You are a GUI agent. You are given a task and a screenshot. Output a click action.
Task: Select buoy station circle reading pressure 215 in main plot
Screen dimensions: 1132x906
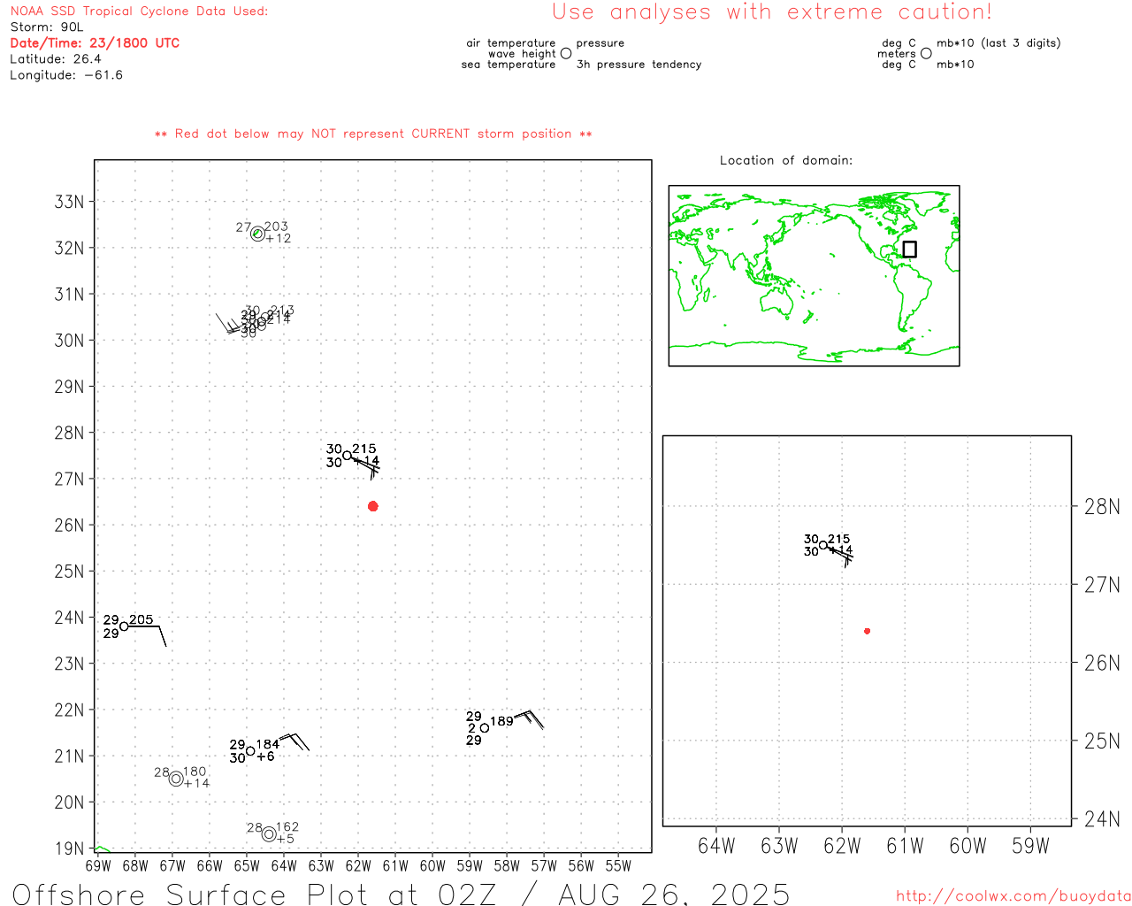[347, 455]
